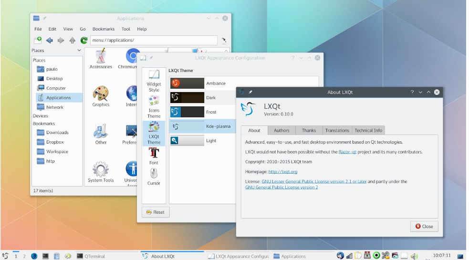Select Cursor in appearance sidebar

pyautogui.click(x=154, y=177)
